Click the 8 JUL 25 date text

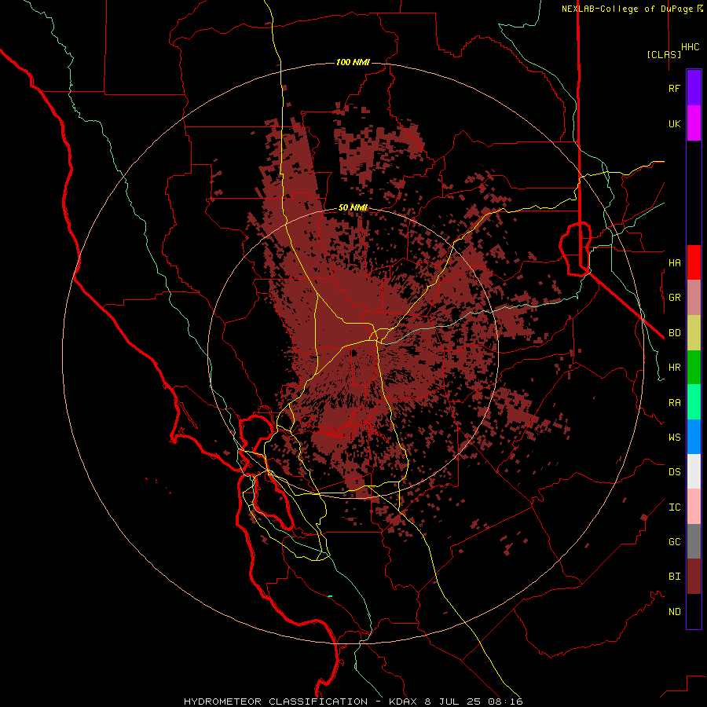[x=455, y=702]
